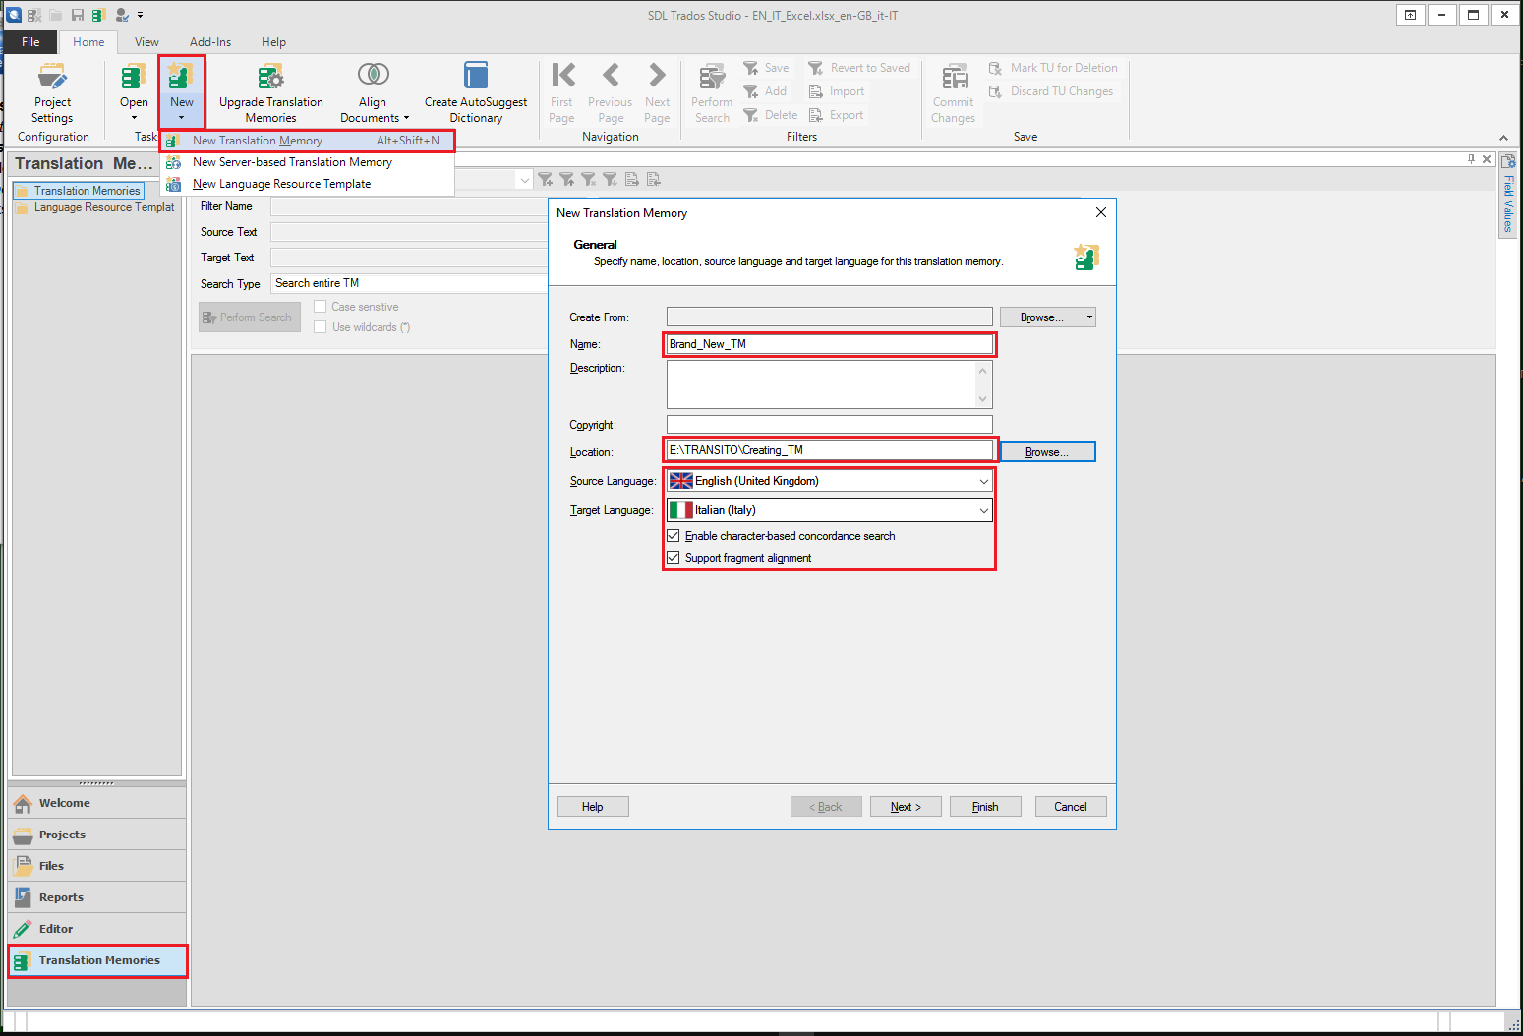The image size is (1523, 1036).
Task: Click the save icon in quick access toolbar
Action: pyautogui.click(x=78, y=15)
